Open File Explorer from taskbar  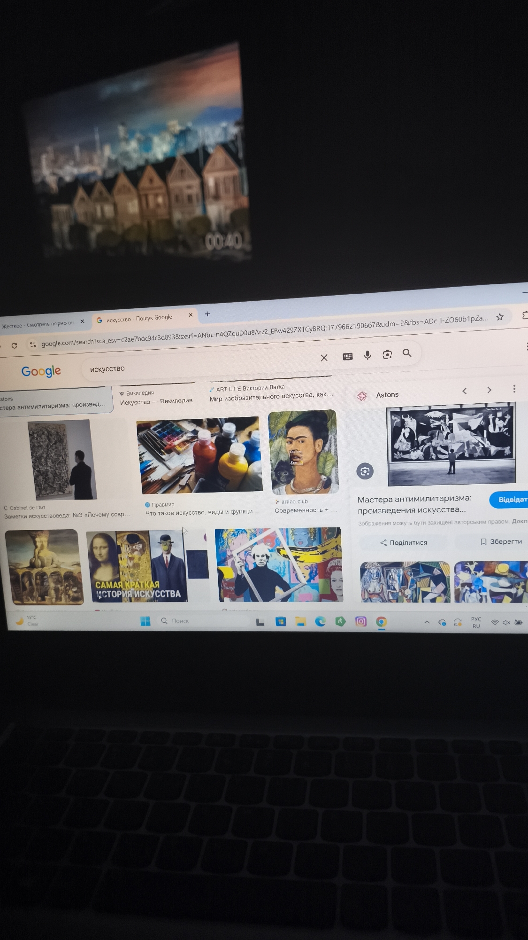coord(301,622)
